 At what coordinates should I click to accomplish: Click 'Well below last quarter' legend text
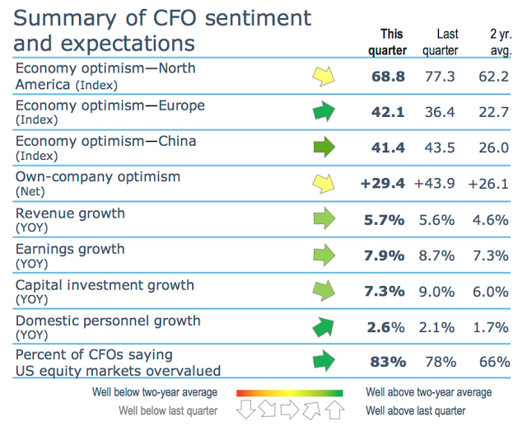click(x=168, y=410)
